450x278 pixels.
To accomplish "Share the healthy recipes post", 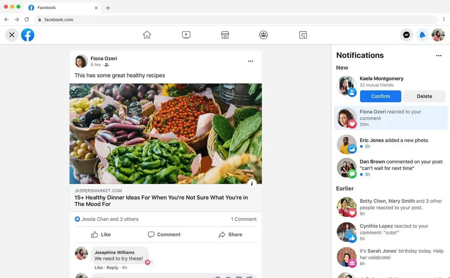I will click(x=230, y=234).
